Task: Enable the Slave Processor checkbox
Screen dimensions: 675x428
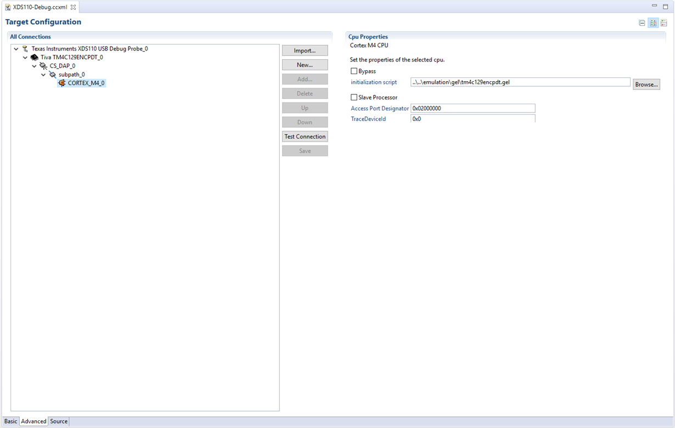Action: pos(354,98)
